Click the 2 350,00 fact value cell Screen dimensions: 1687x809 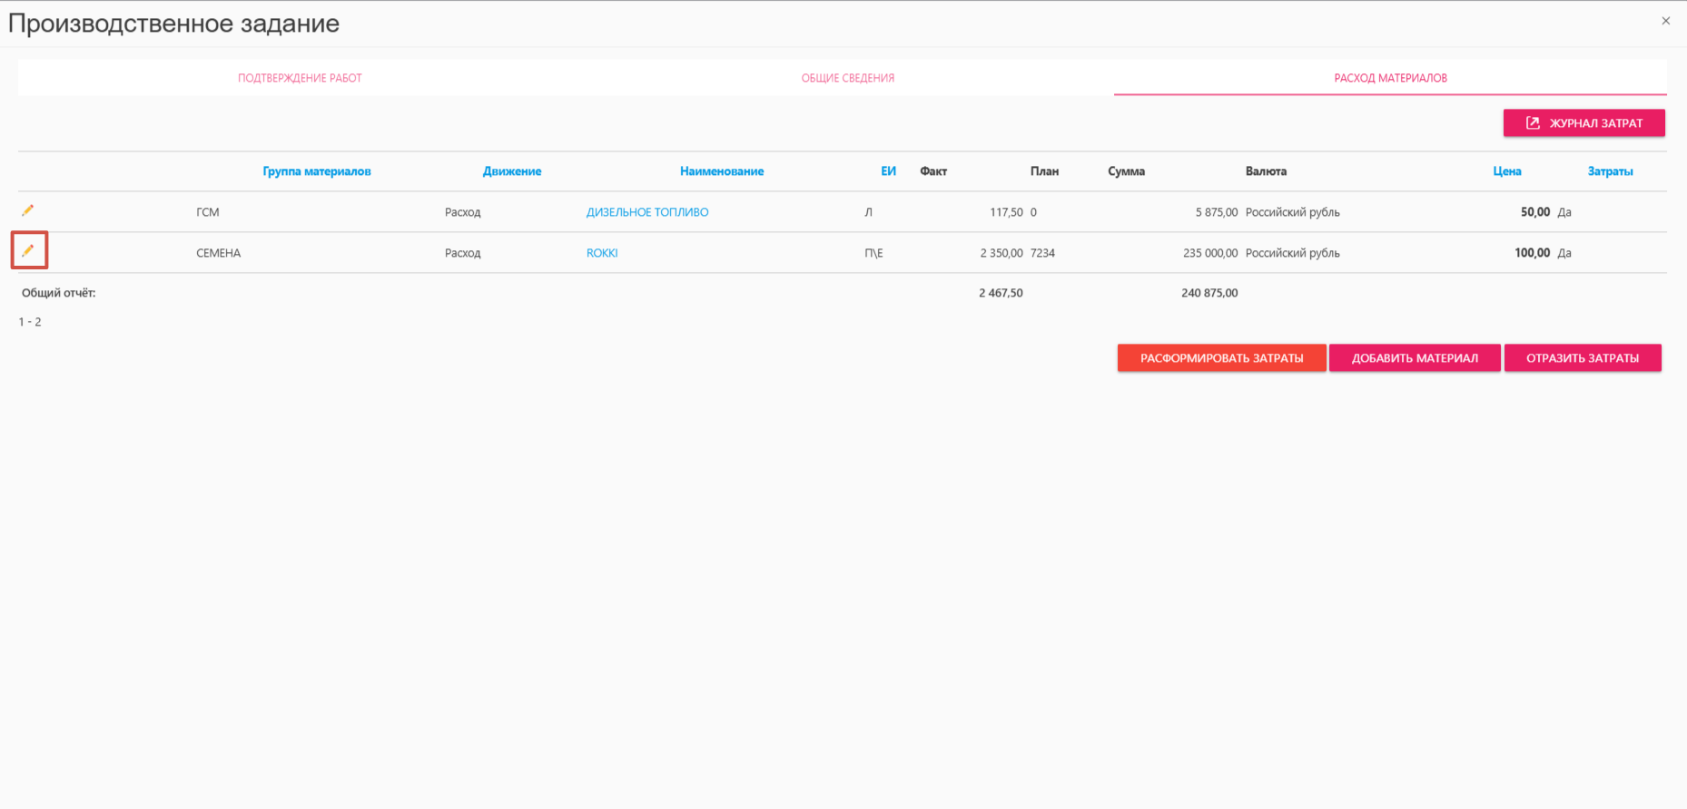click(1001, 253)
